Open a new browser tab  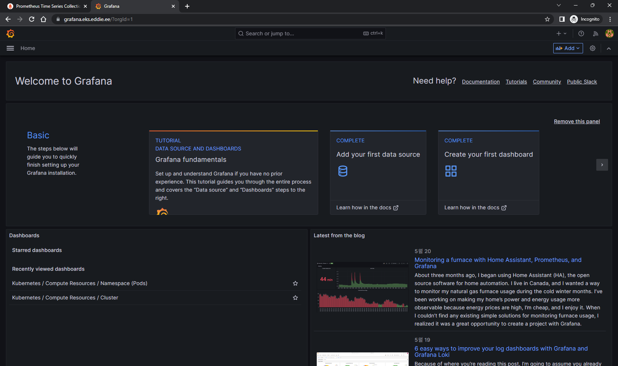187,6
